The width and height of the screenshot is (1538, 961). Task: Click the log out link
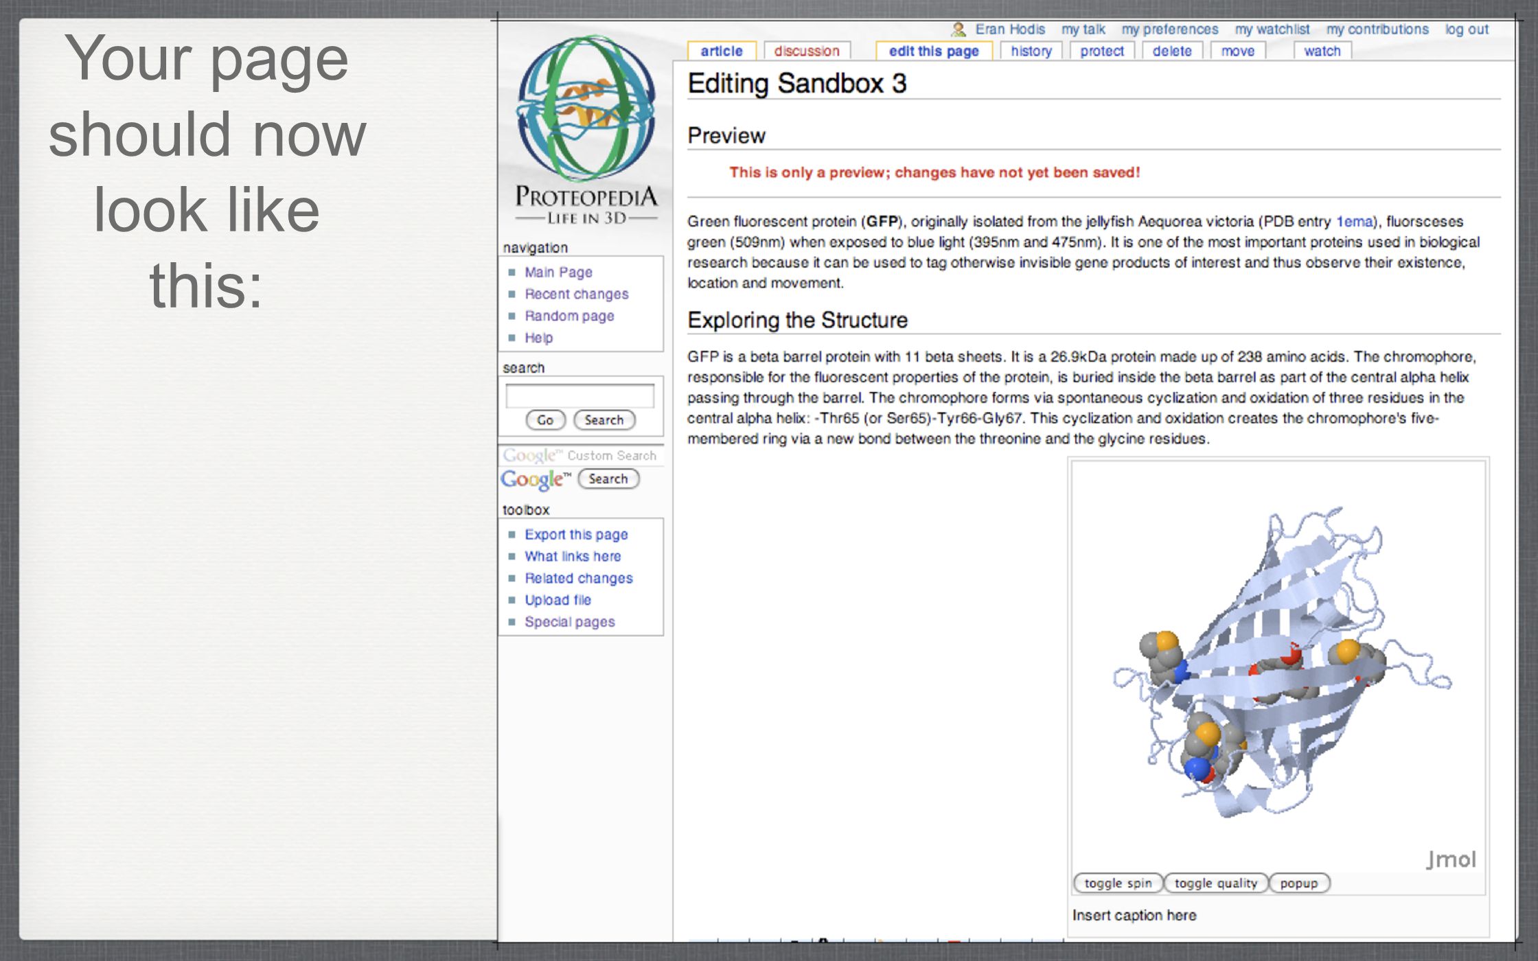pos(1467,30)
